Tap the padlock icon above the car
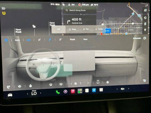This screenshot has height=113, width=151. coord(34,26)
